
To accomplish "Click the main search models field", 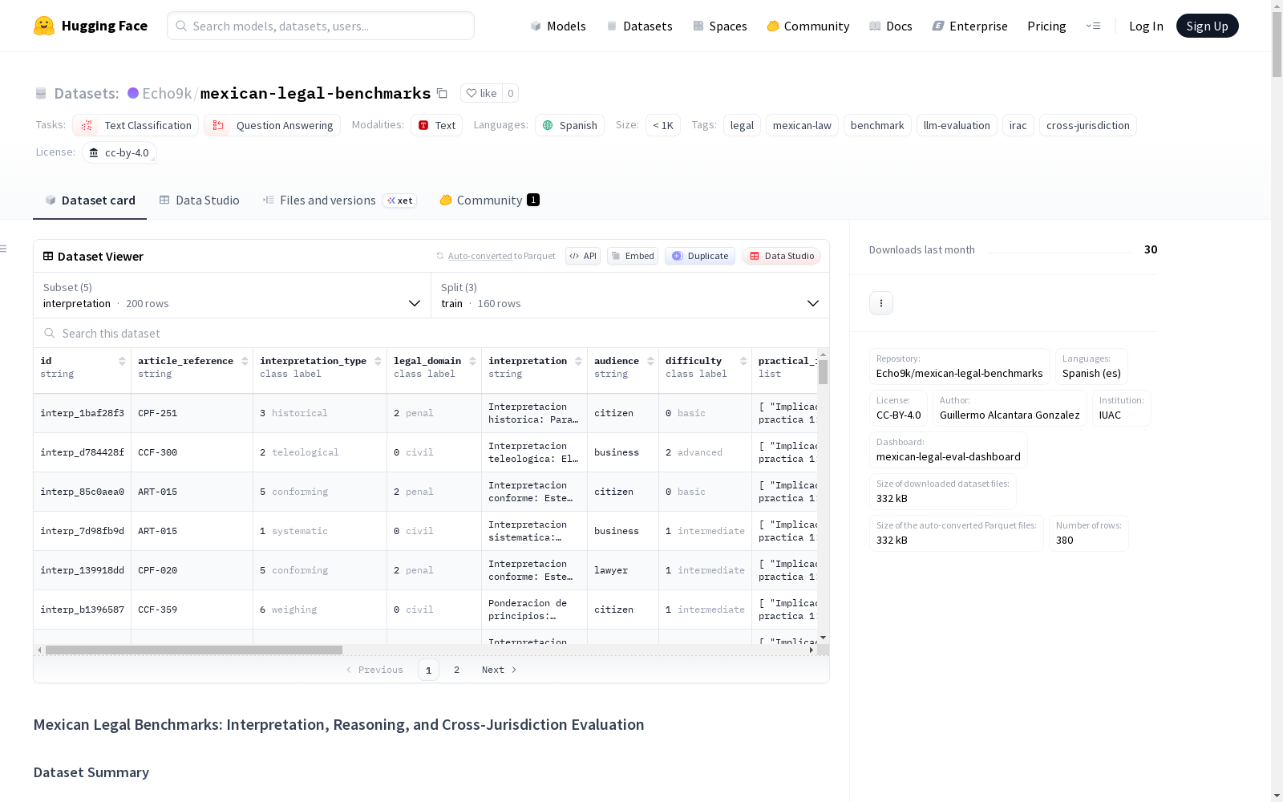I will 321,26.
